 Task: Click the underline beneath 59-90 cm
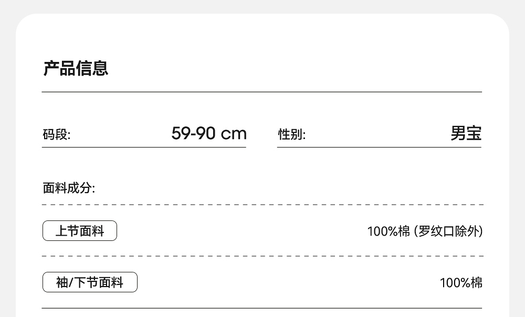point(144,147)
